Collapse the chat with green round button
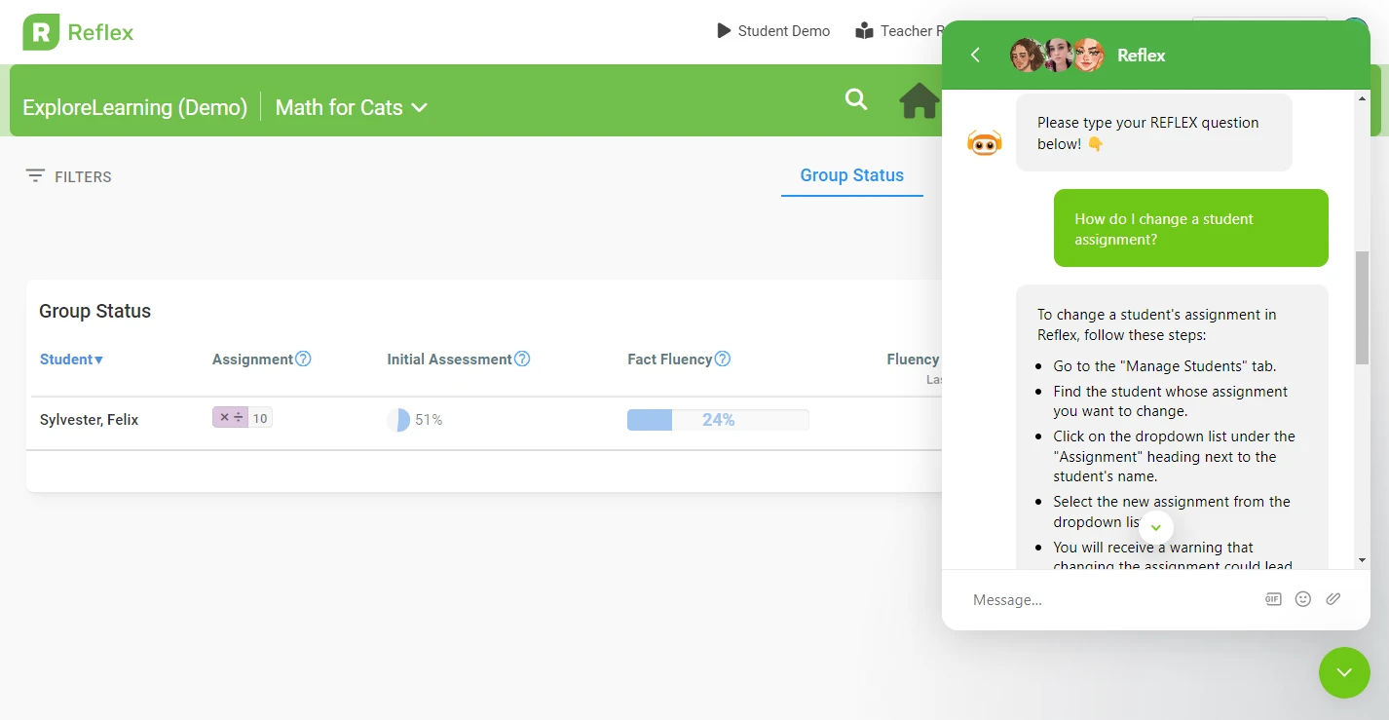This screenshot has width=1389, height=720. point(1344,672)
